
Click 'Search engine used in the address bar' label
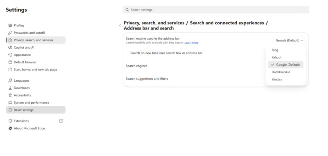pyautogui.click(x=153, y=38)
